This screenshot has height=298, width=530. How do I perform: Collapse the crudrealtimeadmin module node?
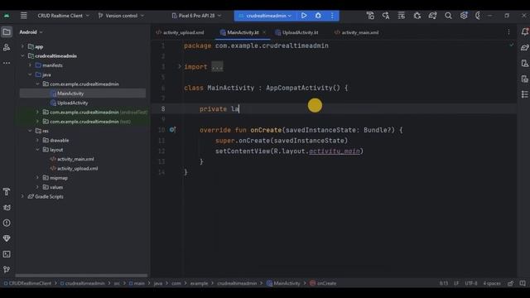point(22,56)
